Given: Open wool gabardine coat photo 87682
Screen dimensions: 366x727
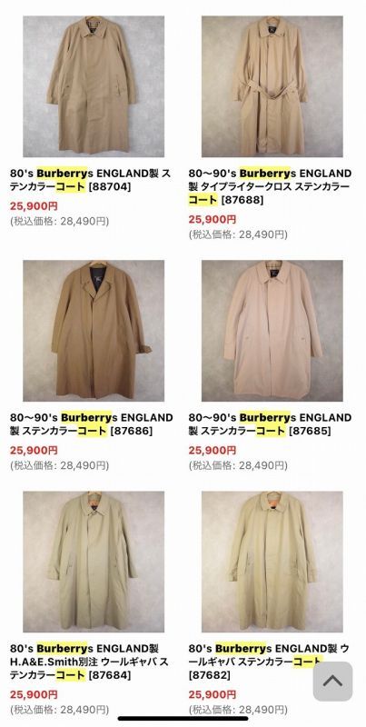Looking at the screenshot, I should [x=272, y=562].
